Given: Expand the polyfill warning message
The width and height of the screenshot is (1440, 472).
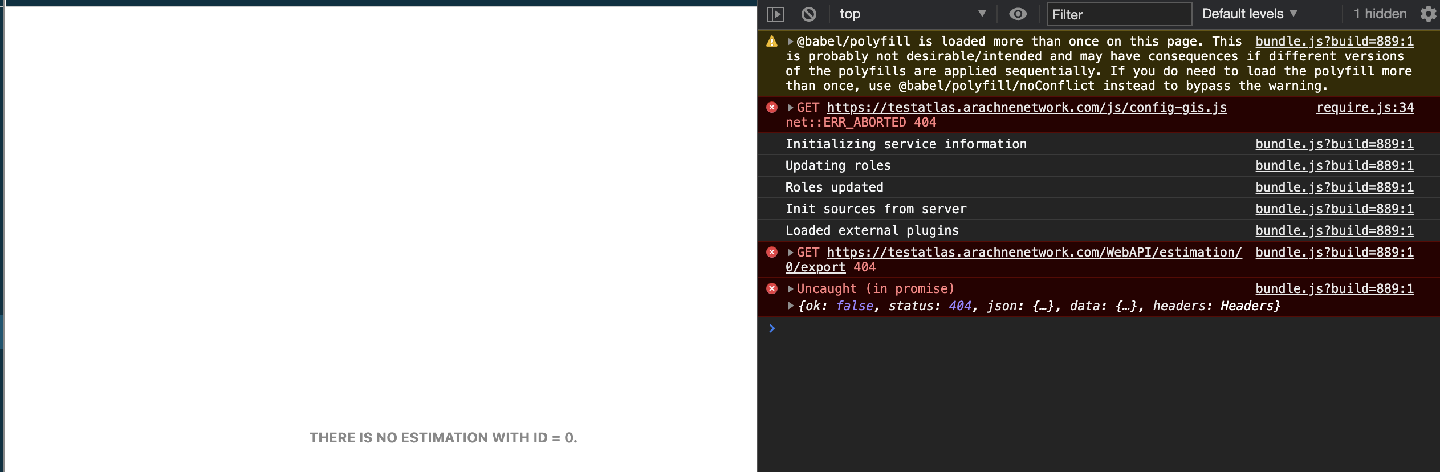Looking at the screenshot, I should 790,41.
